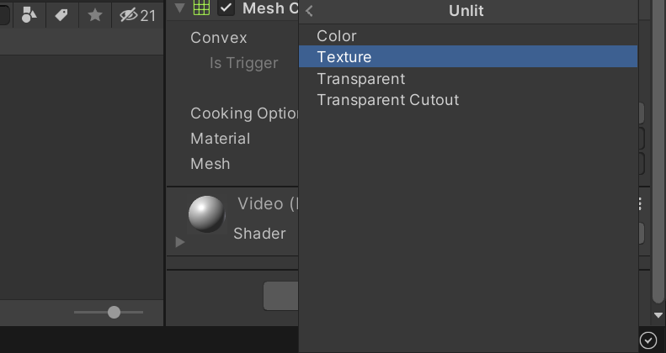Click the checkmark status icon at bottom right
The width and height of the screenshot is (666, 353).
click(x=647, y=340)
